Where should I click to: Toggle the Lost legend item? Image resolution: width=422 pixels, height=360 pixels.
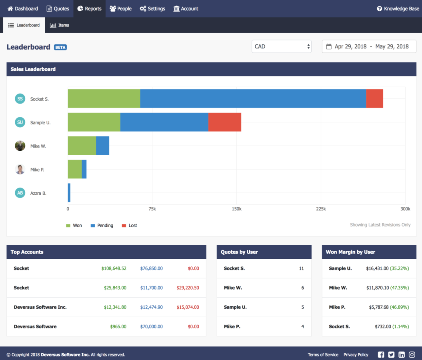(129, 225)
